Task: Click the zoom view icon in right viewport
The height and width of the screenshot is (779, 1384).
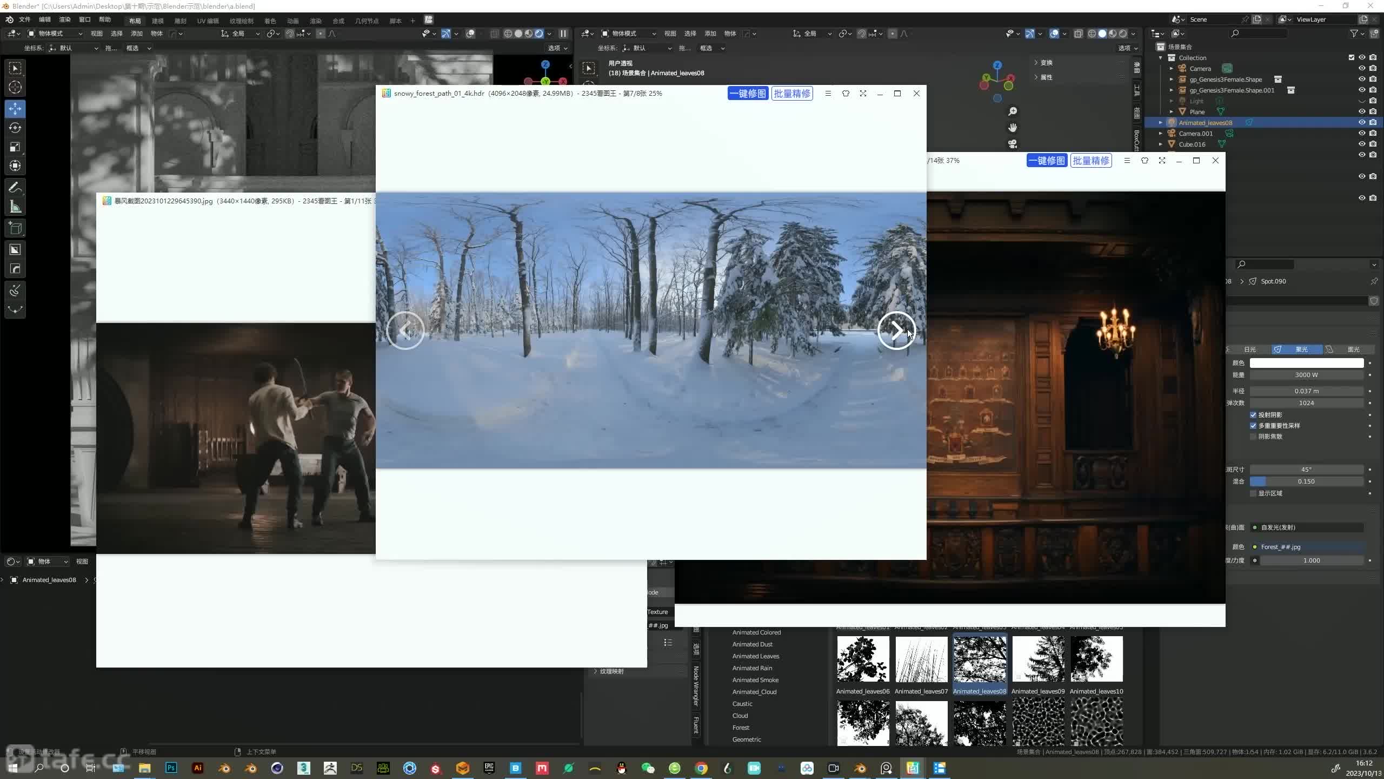Action: [1013, 111]
